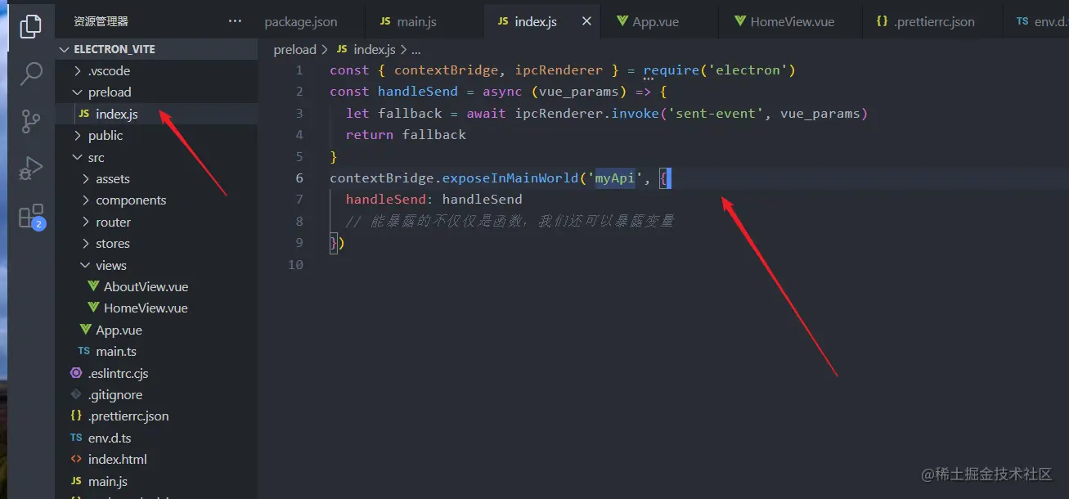Close the index.js editor tab

coord(586,21)
